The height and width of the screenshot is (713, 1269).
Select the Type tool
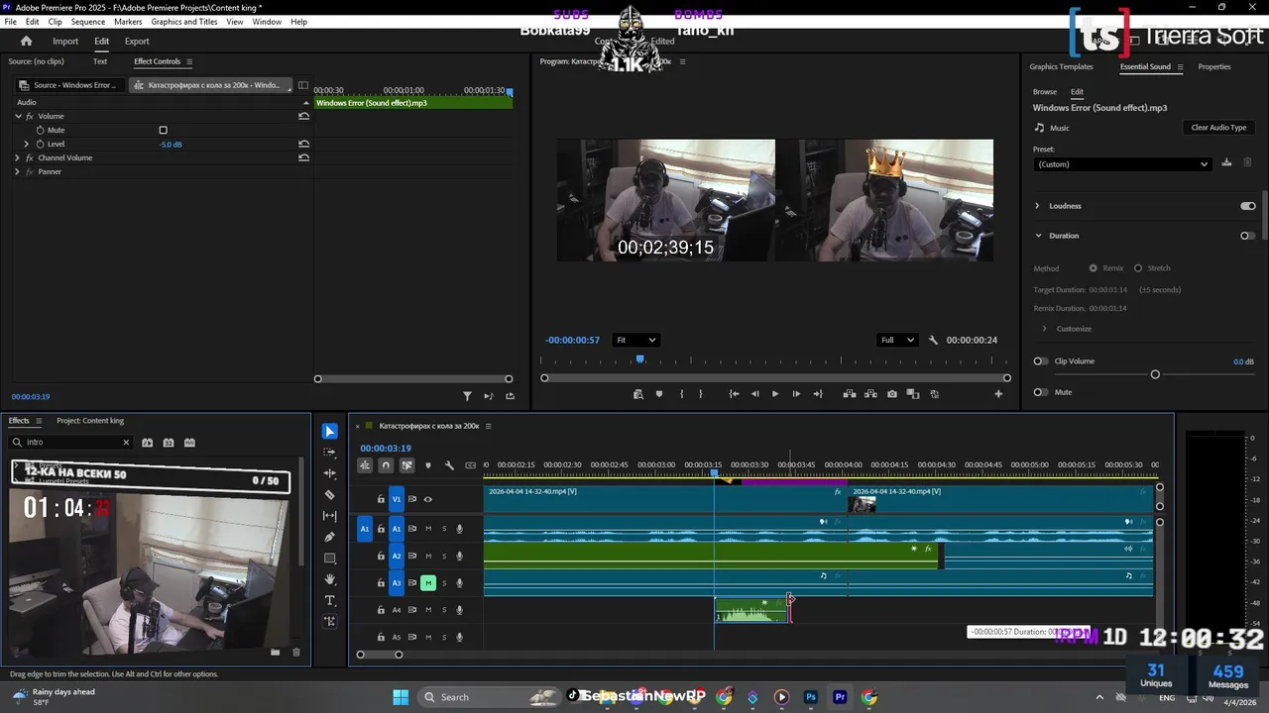click(x=330, y=601)
